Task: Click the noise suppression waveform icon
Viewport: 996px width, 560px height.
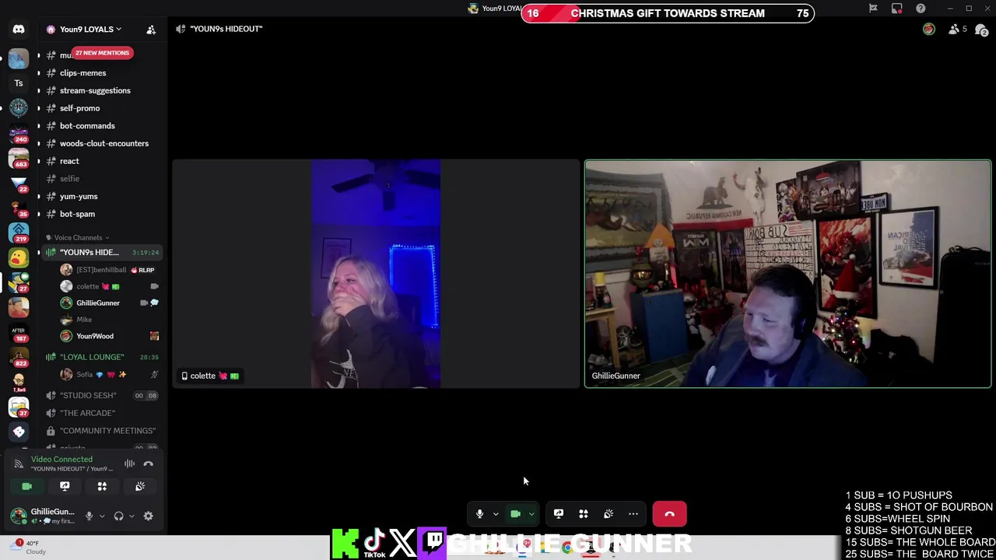Action: [x=129, y=464]
